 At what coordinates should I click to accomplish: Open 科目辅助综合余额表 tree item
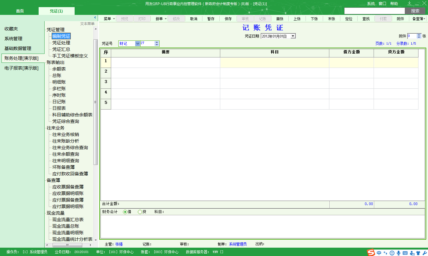pos(72,115)
